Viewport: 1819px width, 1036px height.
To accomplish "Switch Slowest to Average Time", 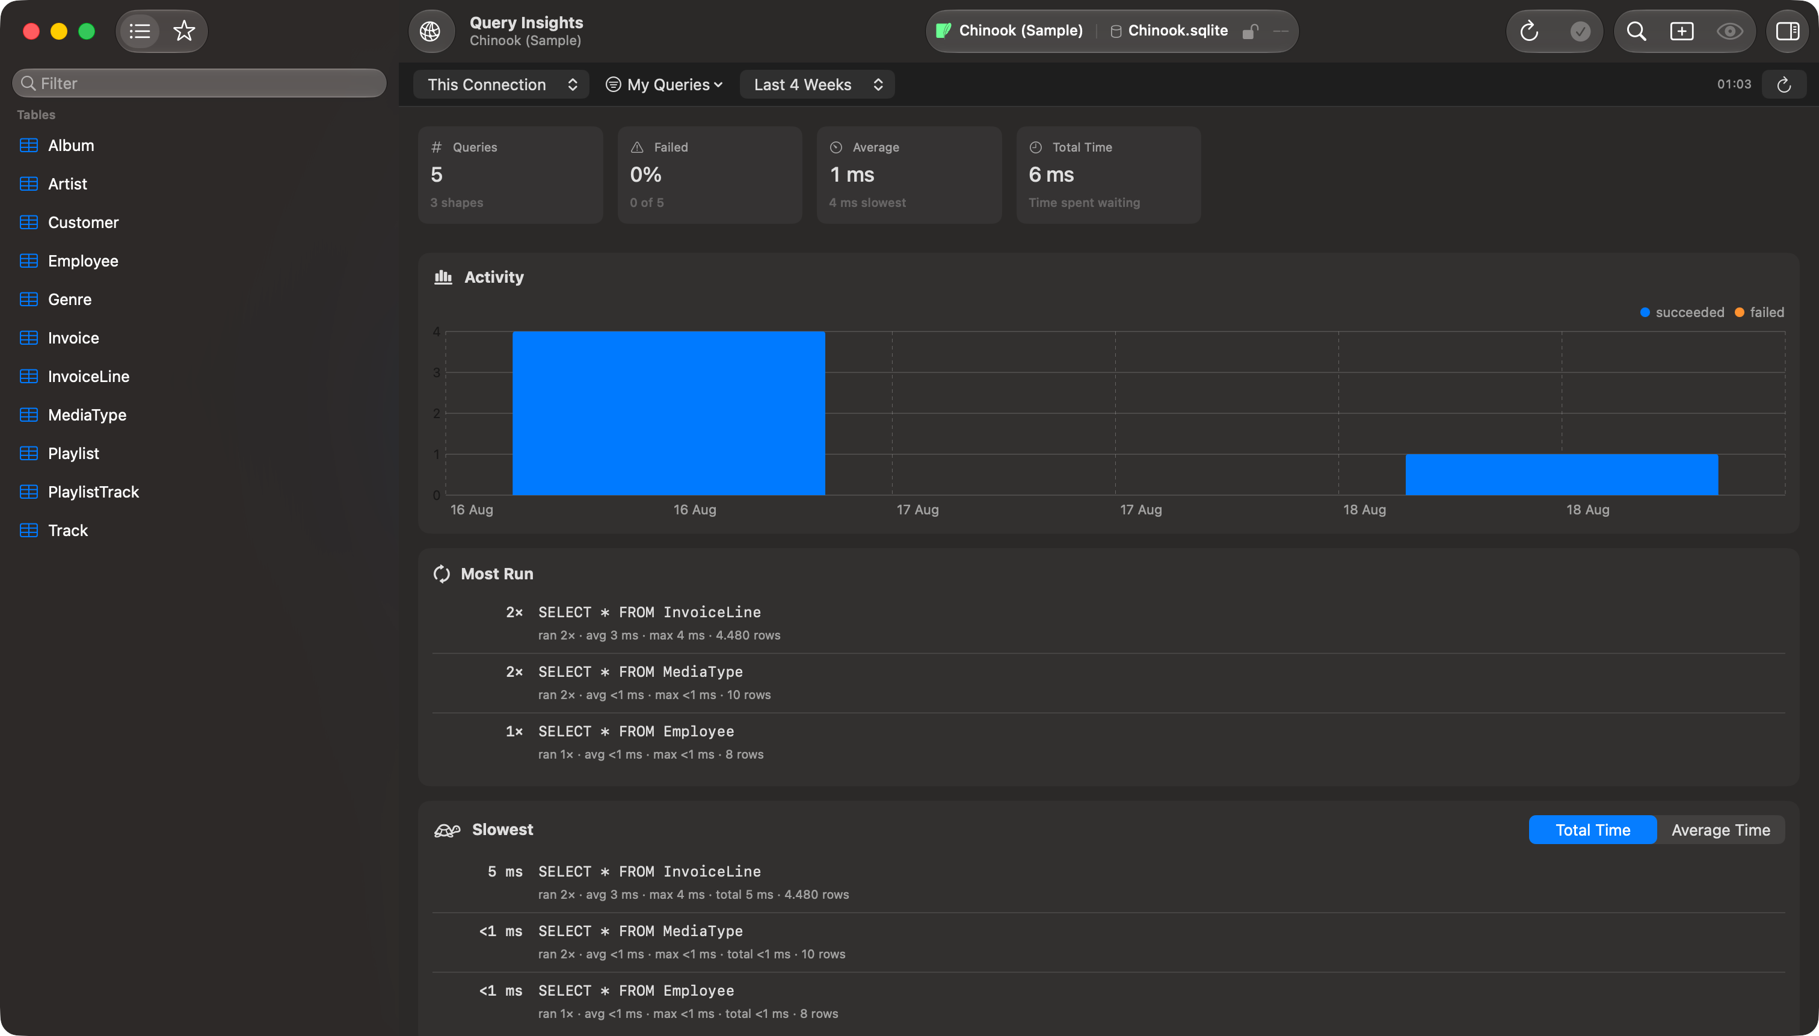I will pos(1721,830).
